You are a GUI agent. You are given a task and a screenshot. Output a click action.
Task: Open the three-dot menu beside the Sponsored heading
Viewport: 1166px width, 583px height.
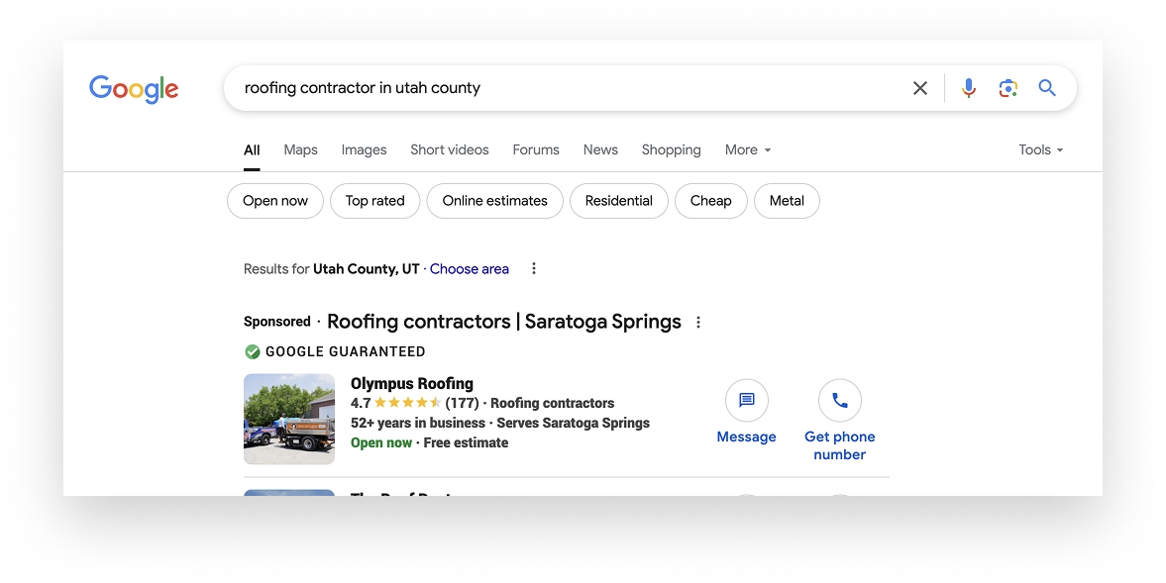pos(697,323)
